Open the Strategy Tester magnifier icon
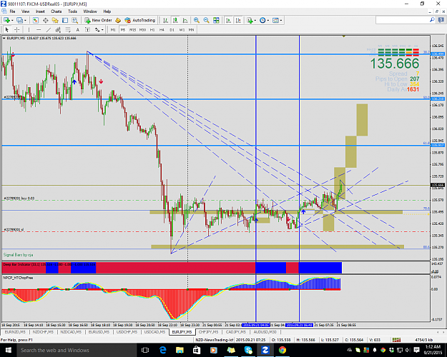Viewport: 447px width, 357px height. pyautogui.click(x=74, y=20)
